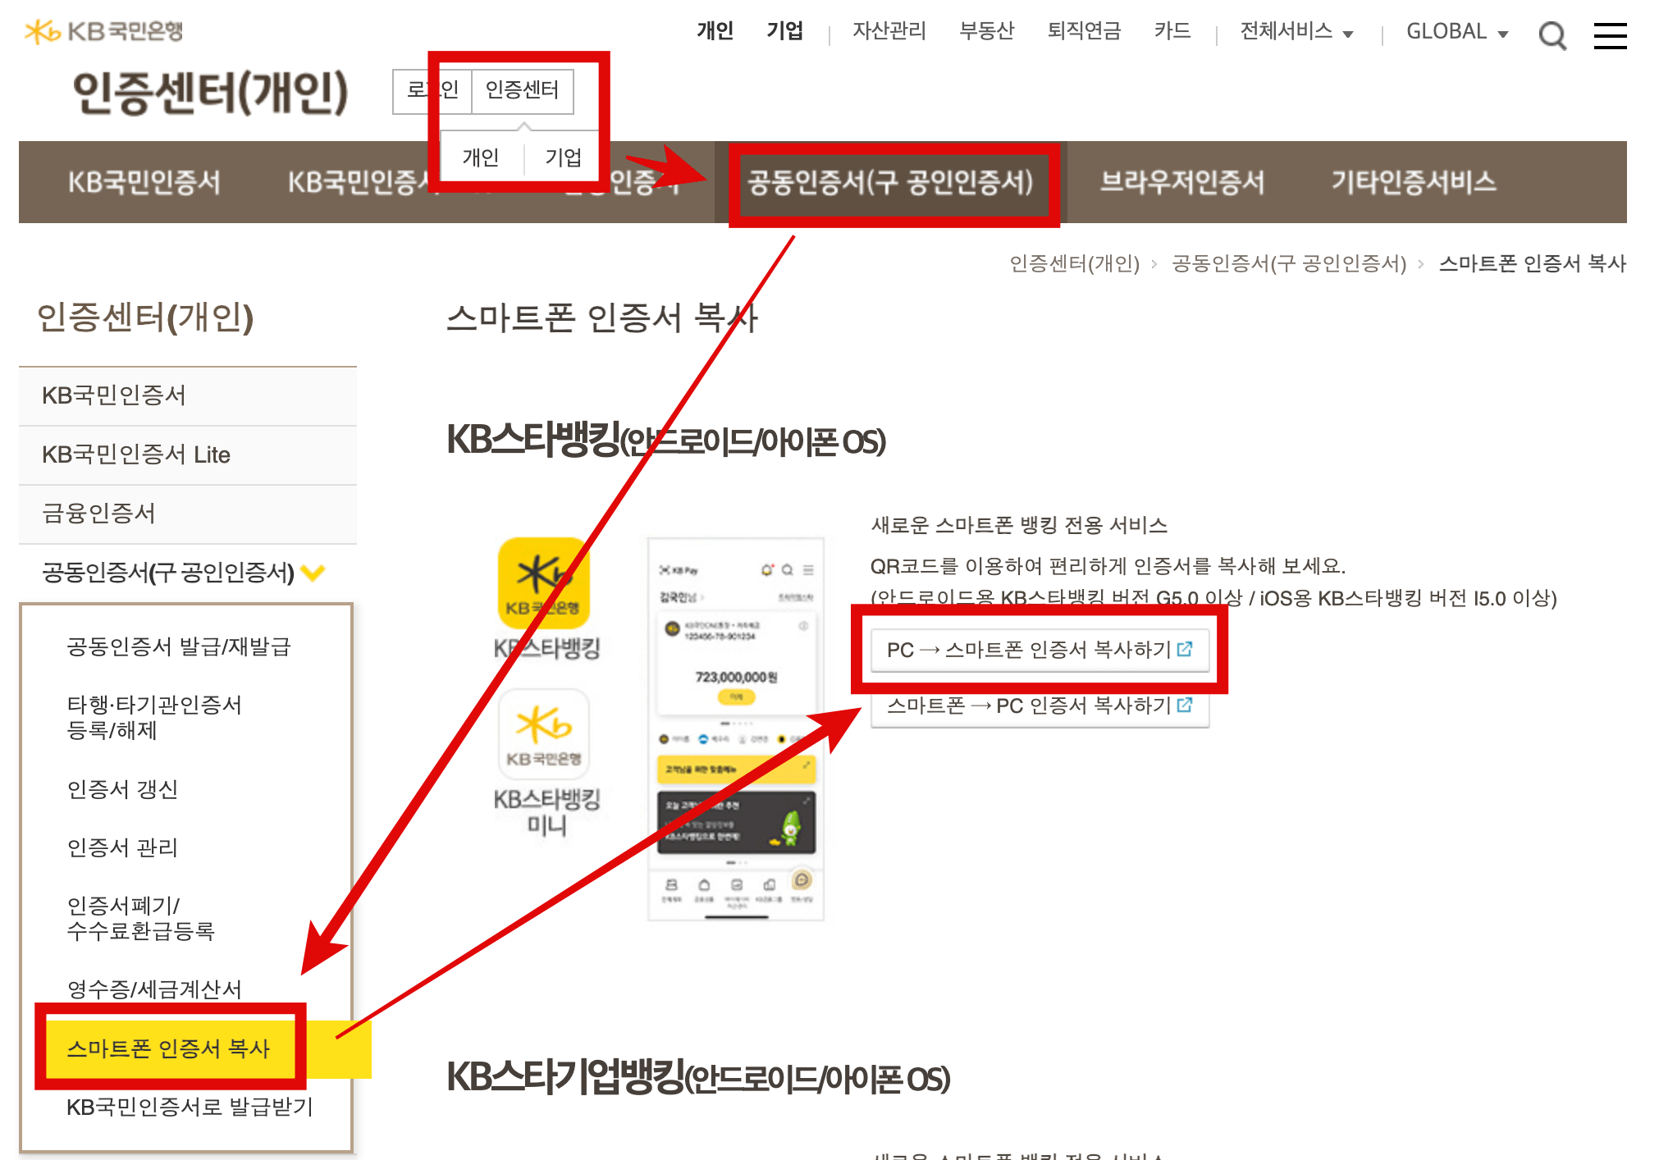Viewport: 1659px width, 1160px height.
Task: Click 공동인증서(구 공인인증서) breadcrumb link
Action: tap(1289, 263)
